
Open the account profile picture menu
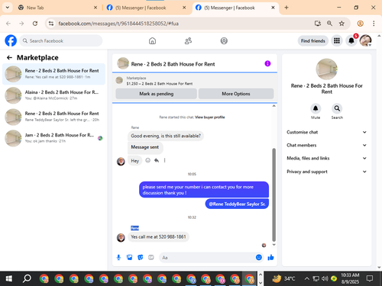pos(365,40)
